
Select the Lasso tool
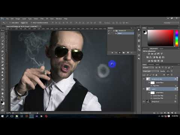2,37
